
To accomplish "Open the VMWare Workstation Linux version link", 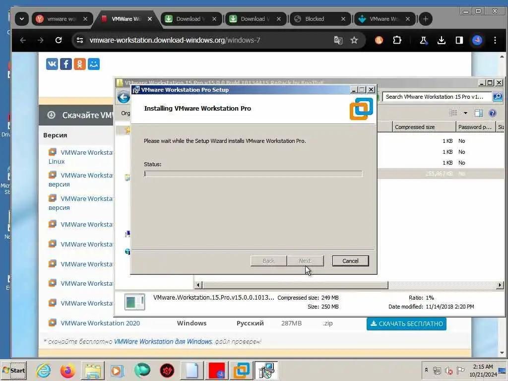I will tap(80, 156).
